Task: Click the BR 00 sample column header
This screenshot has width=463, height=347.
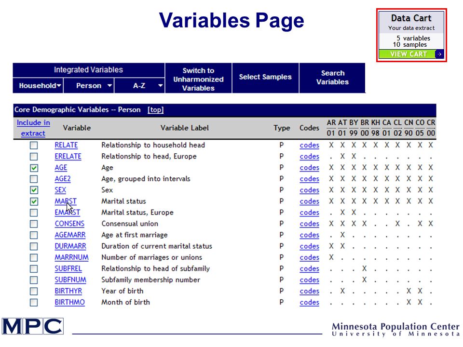Action: [x=365, y=128]
